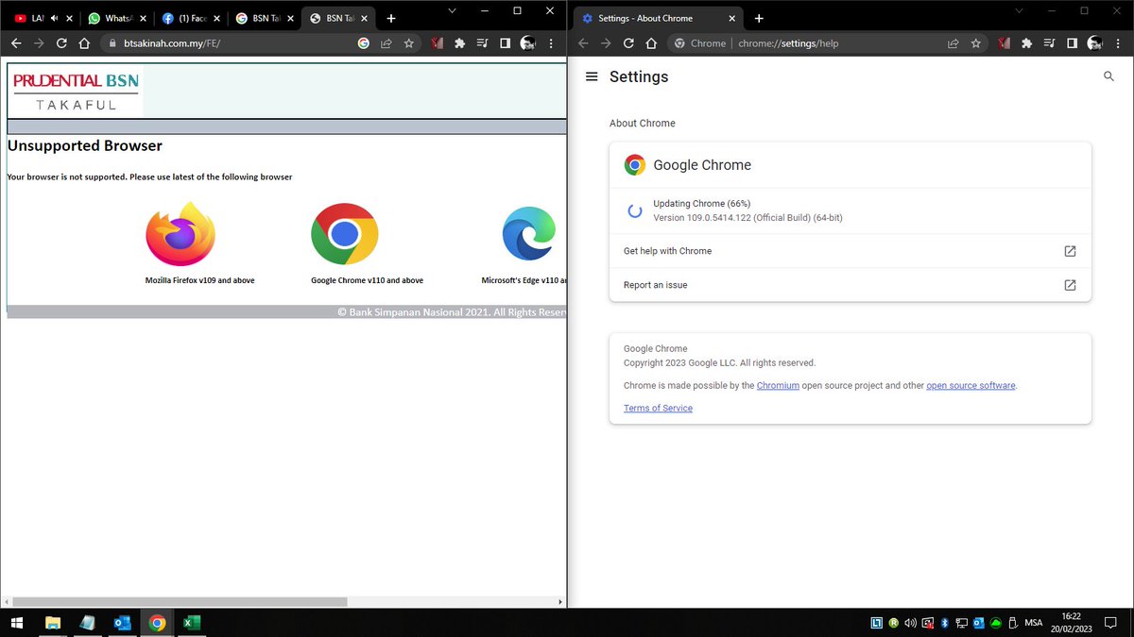Viewport: 1134px width, 637px height.
Task: Open the Chromium project link
Action: (x=778, y=385)
